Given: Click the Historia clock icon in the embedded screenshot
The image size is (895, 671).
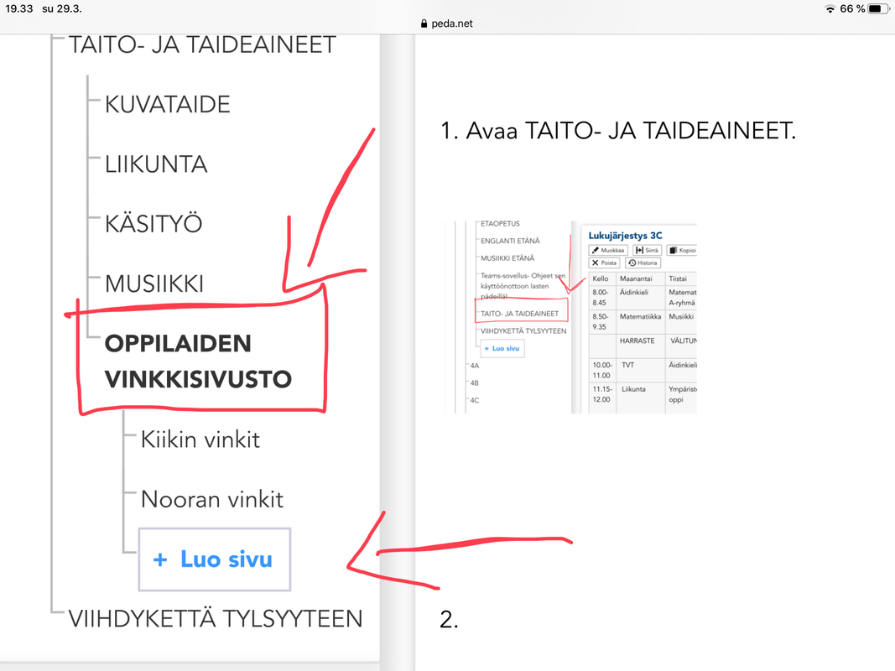Looking at the screenshot, I should (632, 263).
